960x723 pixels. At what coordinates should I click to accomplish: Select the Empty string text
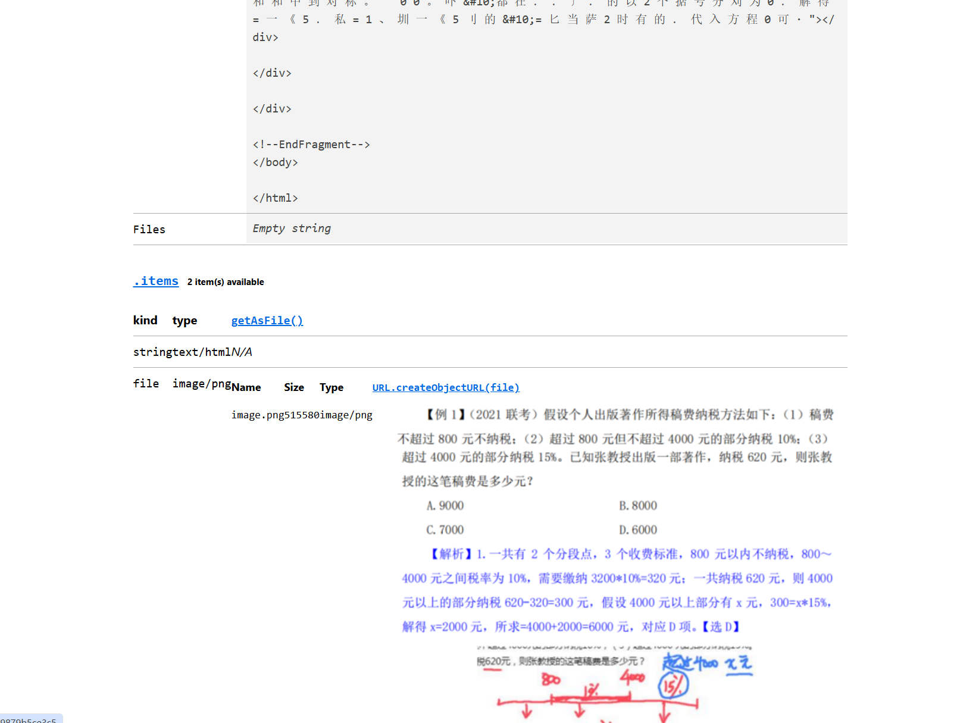(x=291, y=229)
